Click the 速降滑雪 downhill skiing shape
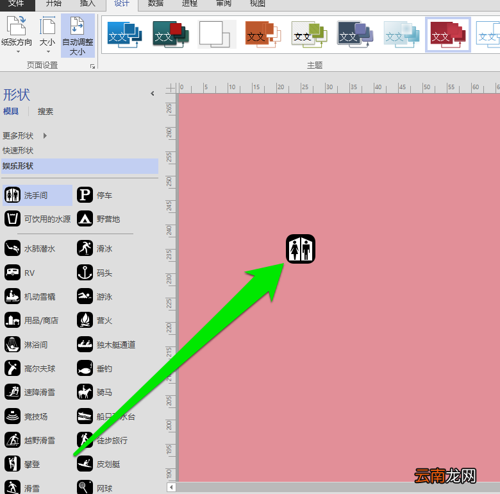This screenshot has height=494, width=500. point(30,392)
